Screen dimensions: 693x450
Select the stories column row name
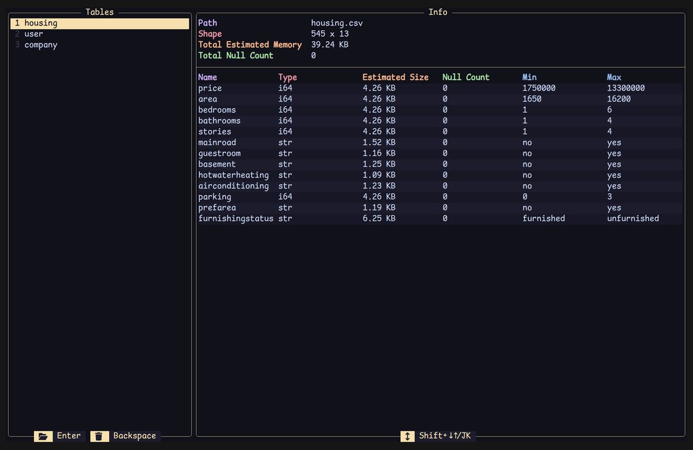(215, 132)
